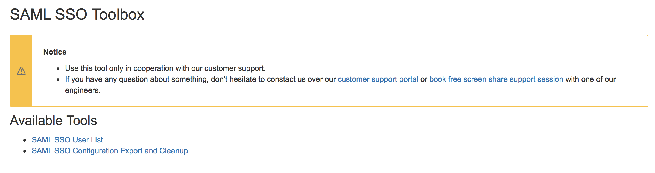Viewport: 655px width, 173px height.
Task: Click the word "engineers." in the notice
Action: [x=83, y=90]
